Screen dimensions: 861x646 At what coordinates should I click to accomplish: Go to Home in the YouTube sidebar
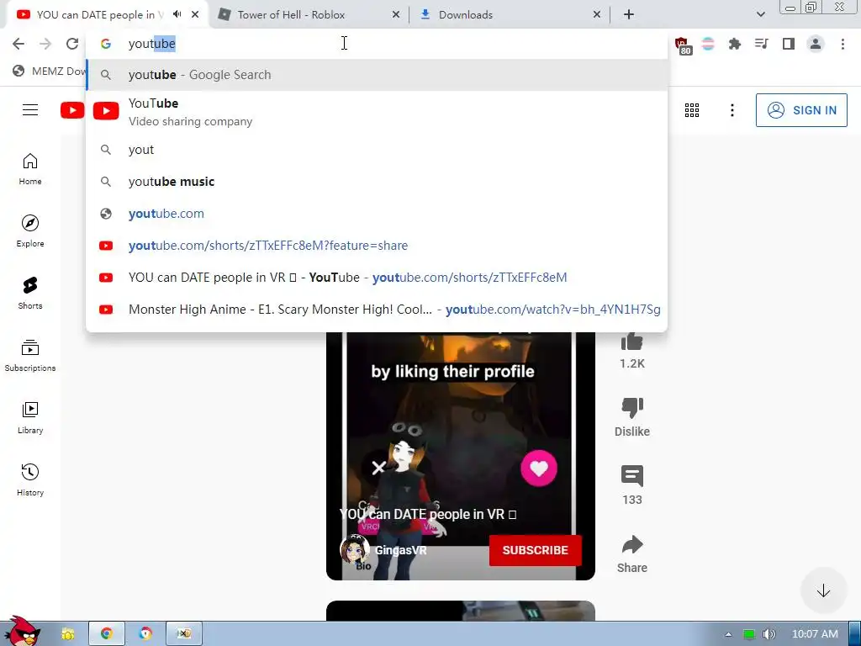pyautogui.click(x=30, y=169)
